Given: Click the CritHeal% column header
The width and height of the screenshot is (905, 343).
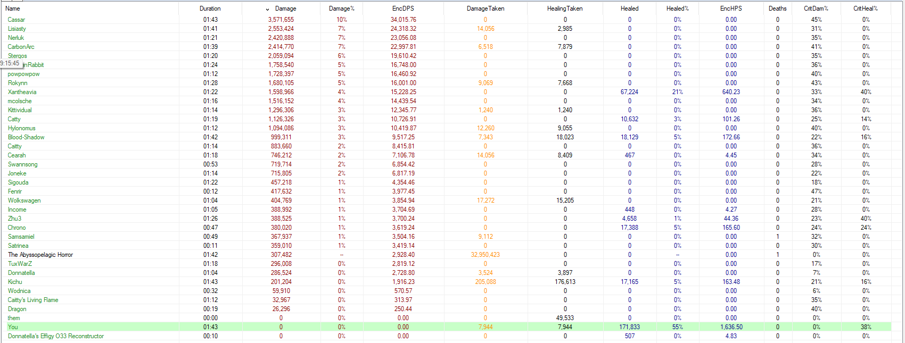Looking at the screenshot, I should pos(865,9).
